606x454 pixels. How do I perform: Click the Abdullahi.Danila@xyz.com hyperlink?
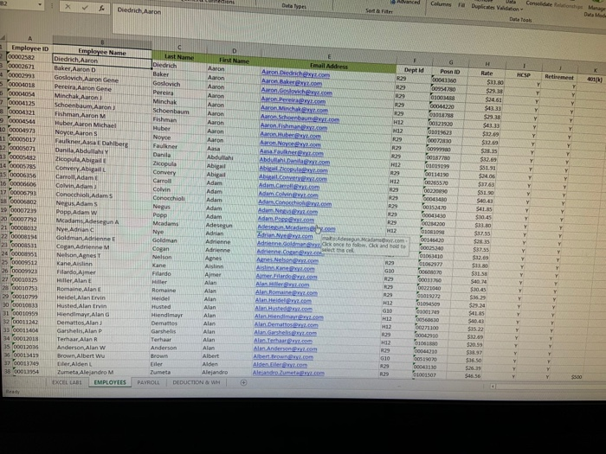[x=294, y=161]
